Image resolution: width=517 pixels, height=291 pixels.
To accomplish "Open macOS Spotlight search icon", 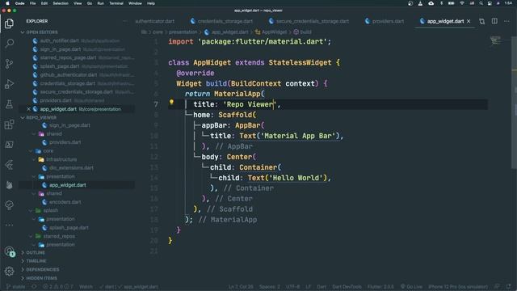I will 481,3.
